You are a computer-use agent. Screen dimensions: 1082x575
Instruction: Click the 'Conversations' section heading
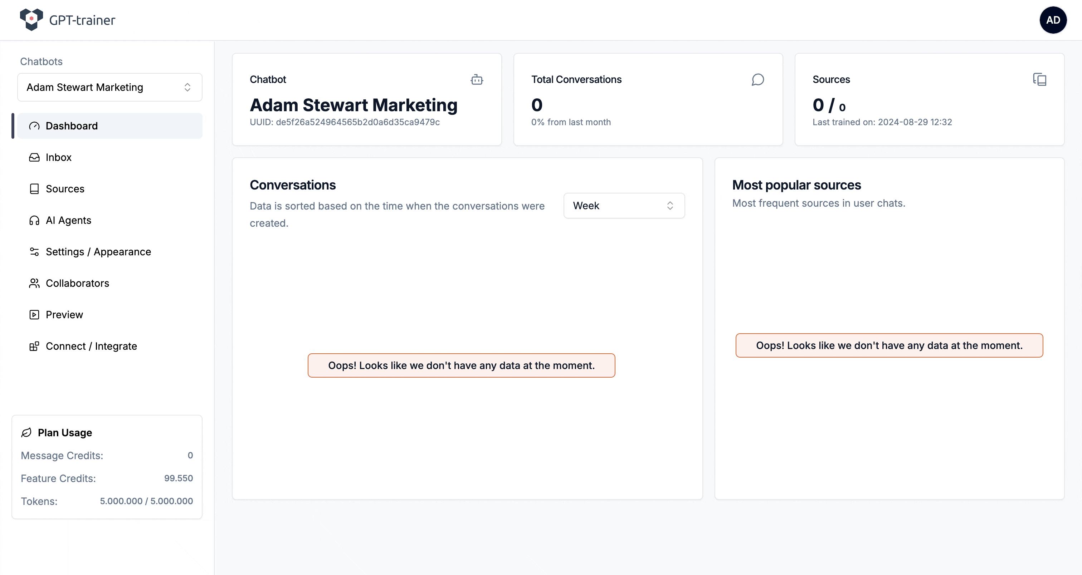pos(292,185)
